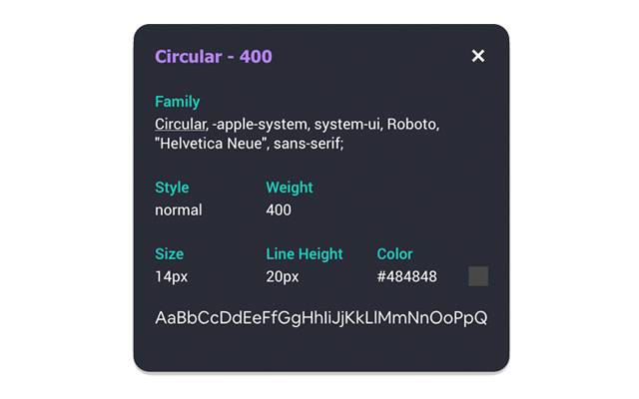Select the Family label
The height and width of the screenshot is (399, 639).
177,102
